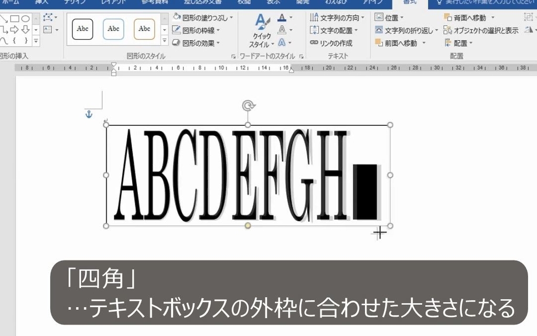Open the 配置 align objects menu
Viewport: 537px width, 336px height.
(x=458, y=43)
